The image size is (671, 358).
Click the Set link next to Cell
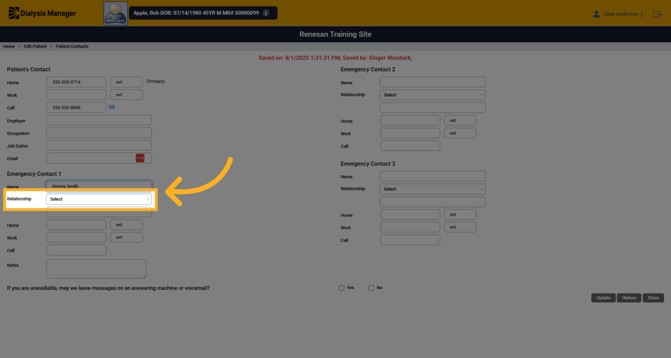click(x=112, y=107)
